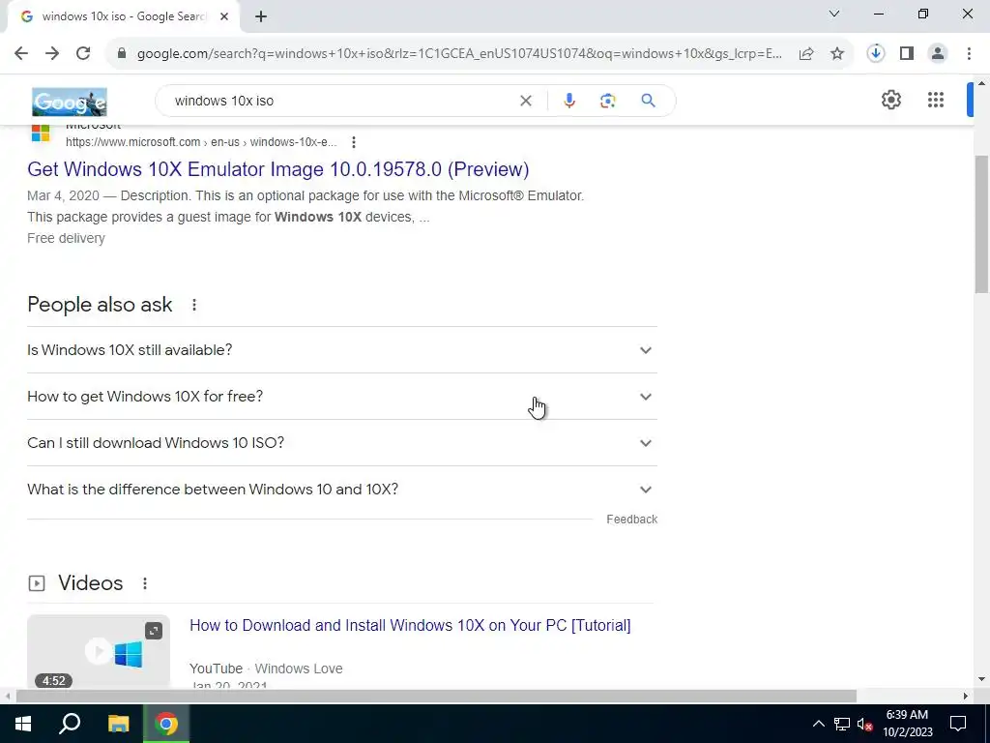Open Videos section options menu
The image size is (990, 743).
tap(145, 583)
